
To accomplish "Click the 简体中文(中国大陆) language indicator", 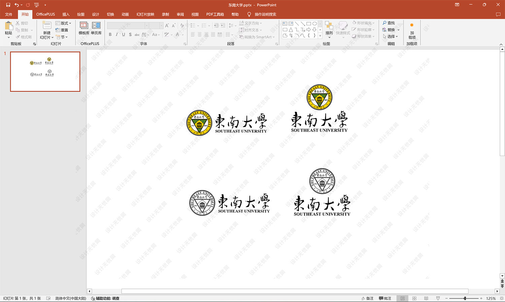I will [71, 298].
